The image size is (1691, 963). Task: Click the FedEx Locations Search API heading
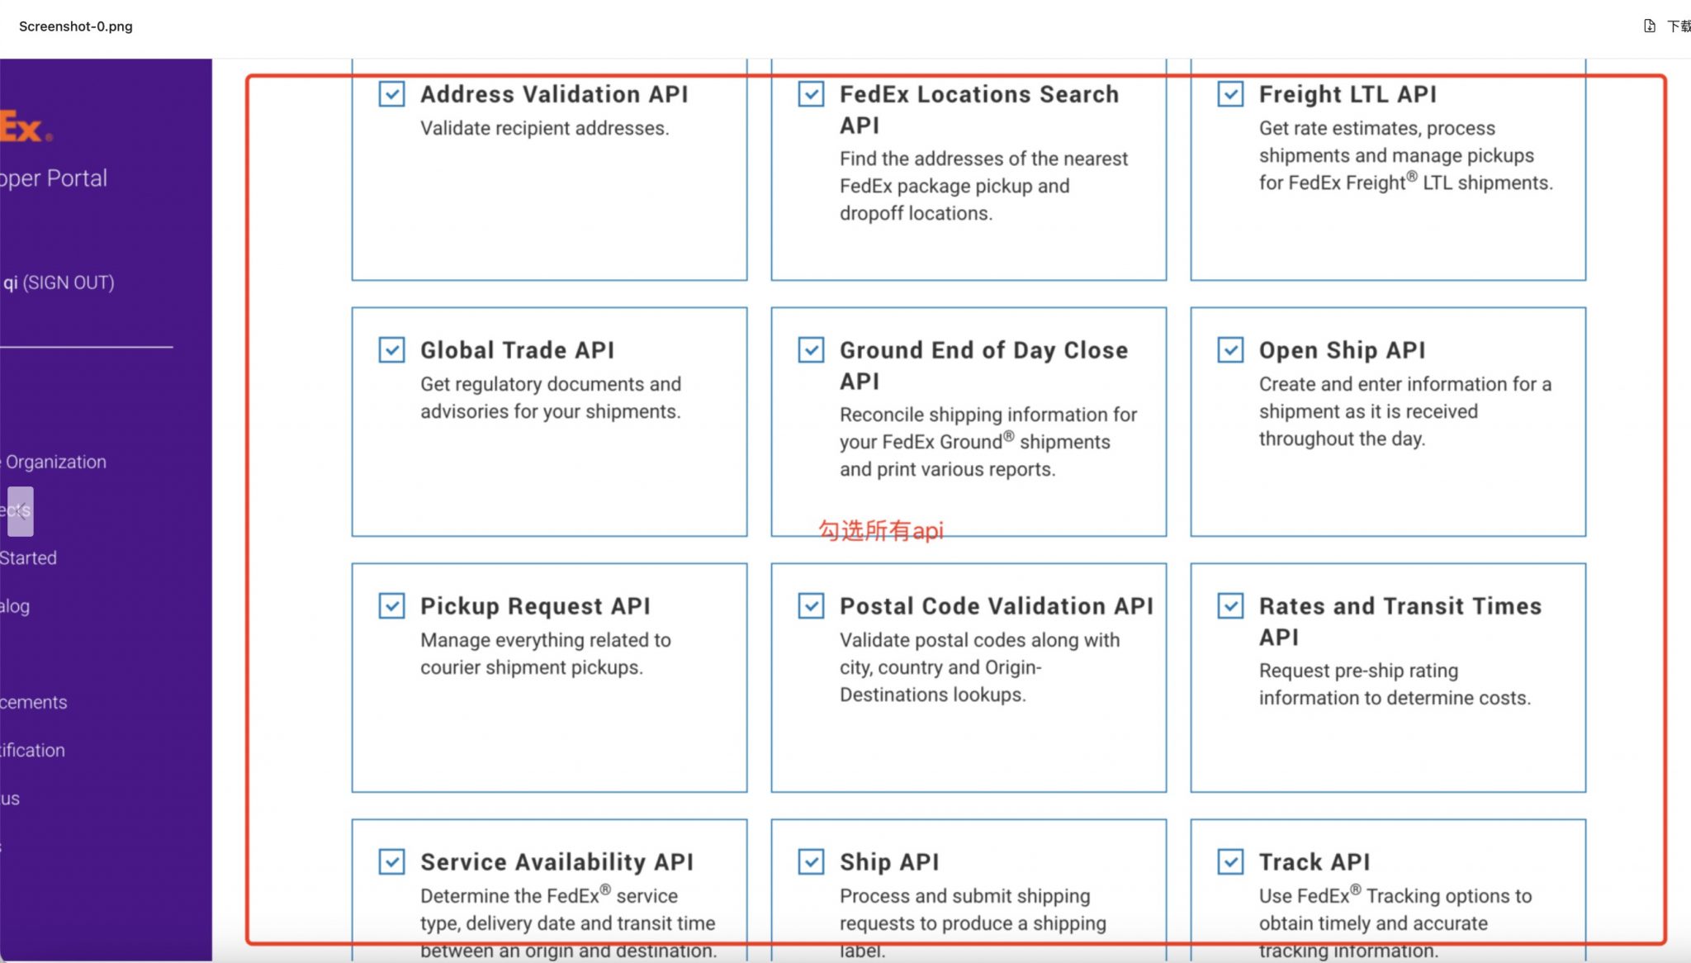coord(979,110)
